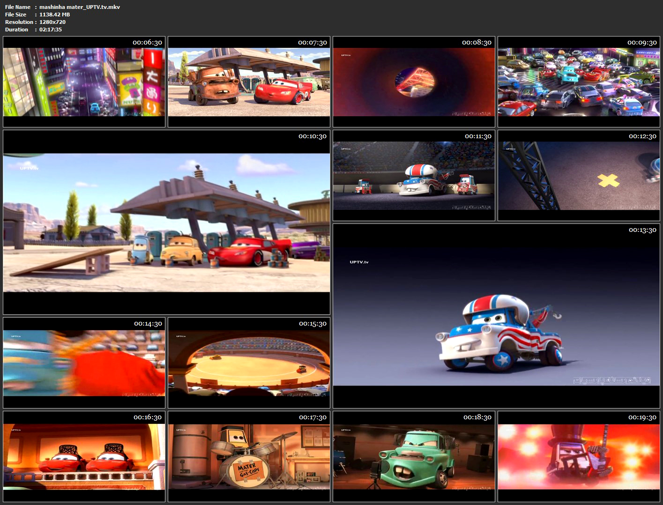Select the 00:14:30 blurred motion thumbnail
663x505 pixels.
(x=84, y=363)
